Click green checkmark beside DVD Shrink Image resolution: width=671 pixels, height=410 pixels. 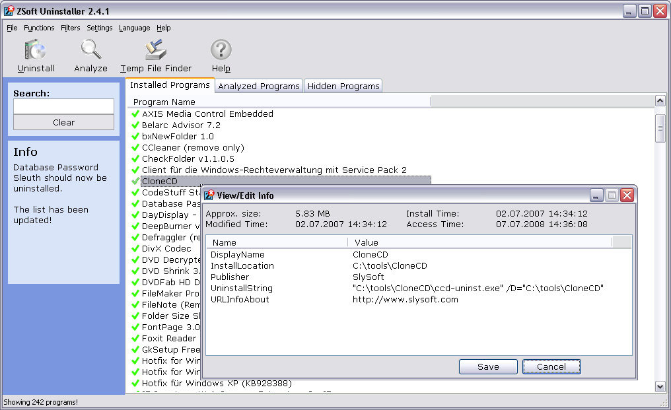click(x=135, y=271)
